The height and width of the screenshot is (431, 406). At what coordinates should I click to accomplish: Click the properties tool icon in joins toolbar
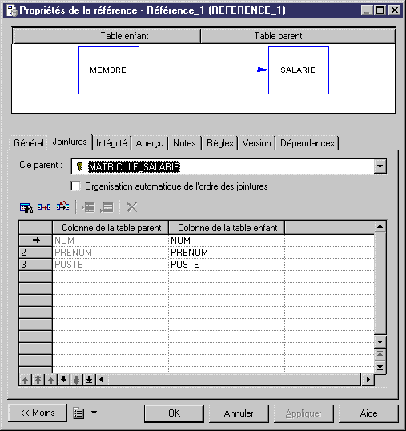[x=26, y=207]
